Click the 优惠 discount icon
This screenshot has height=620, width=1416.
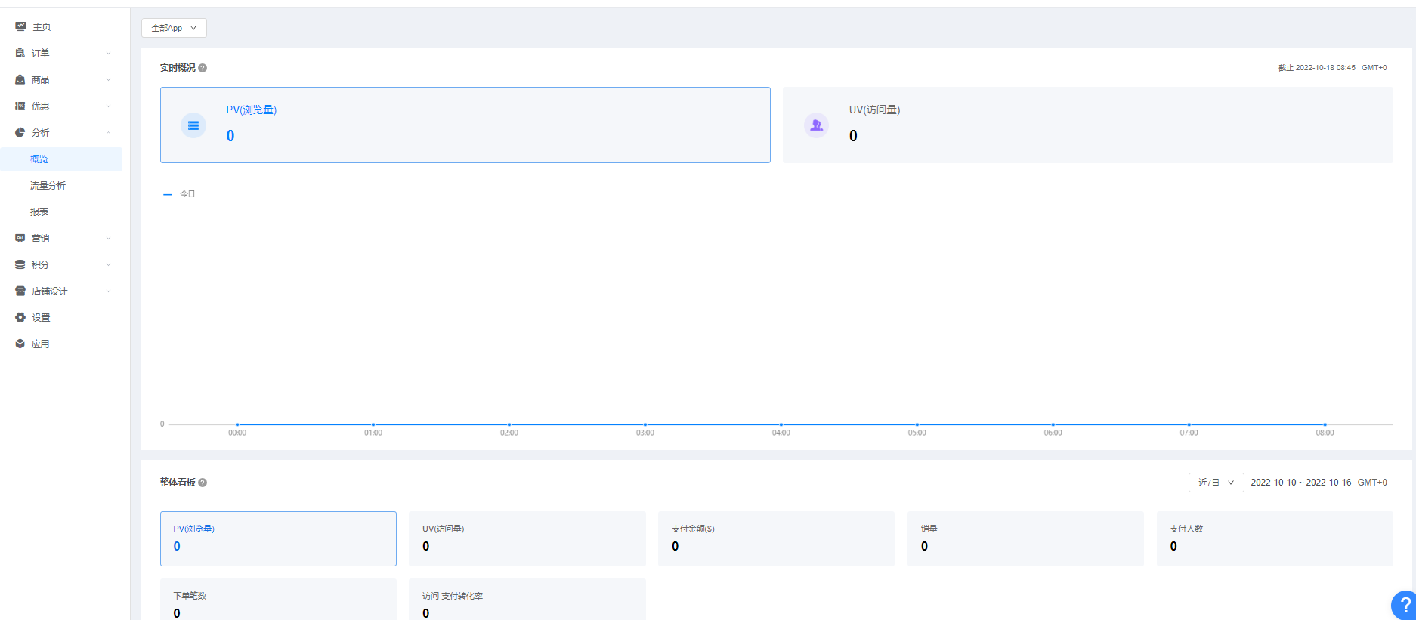[x=20, y=106]
